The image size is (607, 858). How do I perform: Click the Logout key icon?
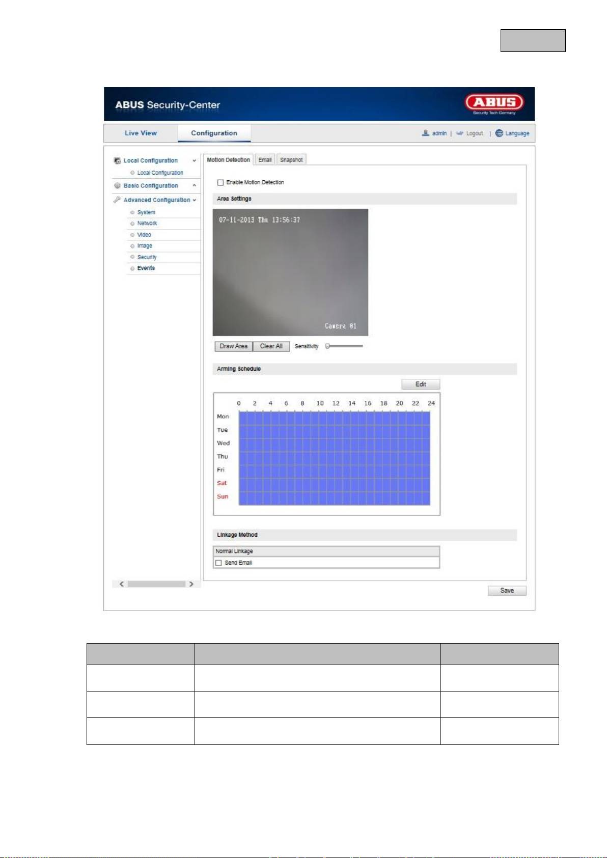(x=459, y=133)
